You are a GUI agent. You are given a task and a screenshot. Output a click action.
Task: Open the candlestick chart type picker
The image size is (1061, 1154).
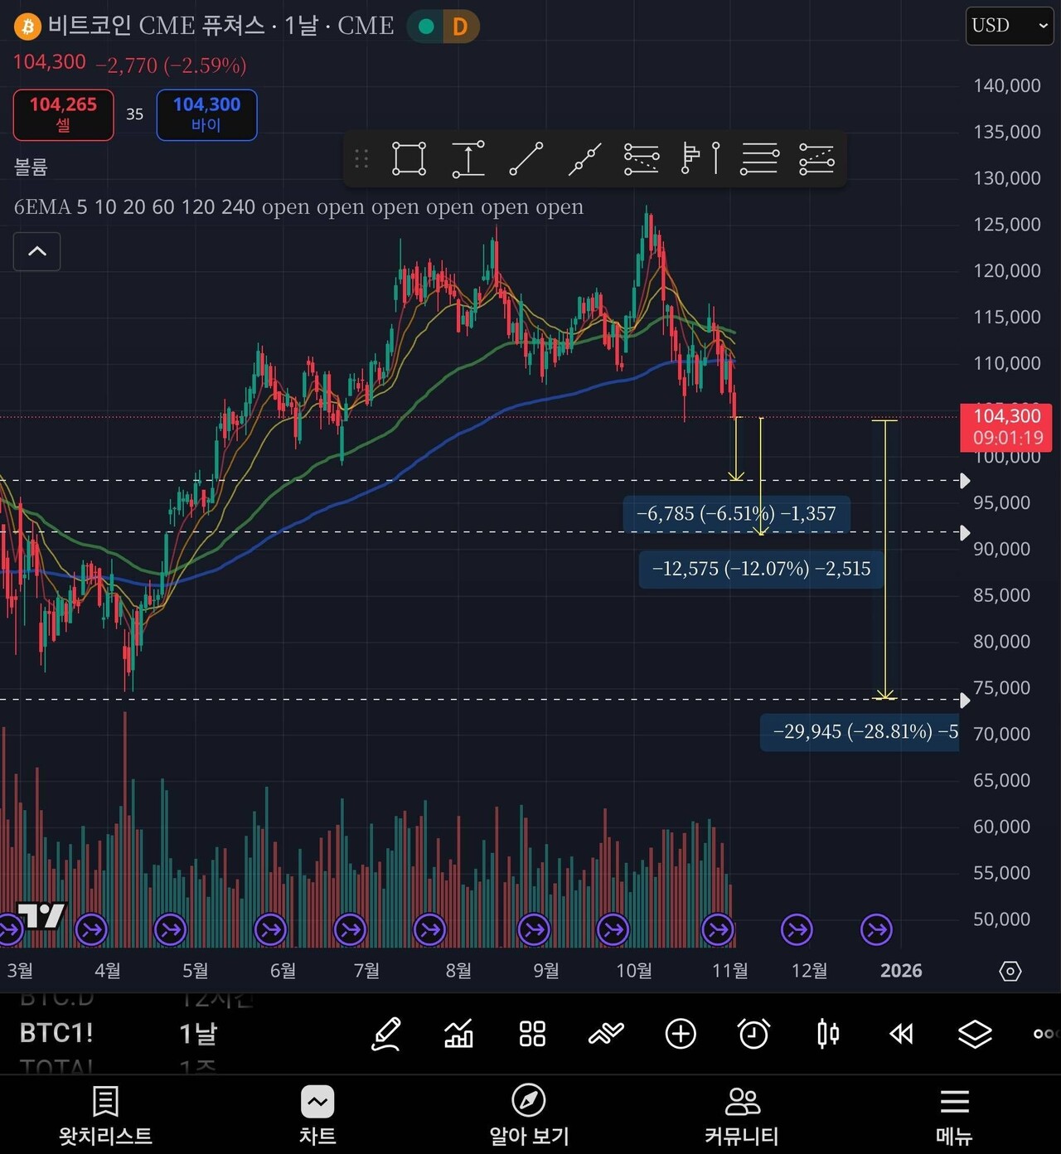827,1034
